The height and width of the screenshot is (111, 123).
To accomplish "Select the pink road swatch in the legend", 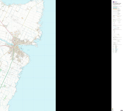I will click(115, 9).
